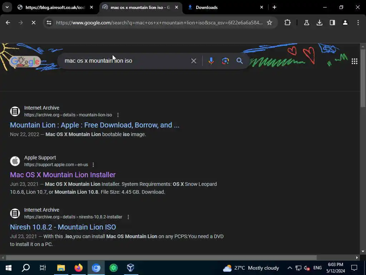Click archive.org › details › mountain-lion-iso URL
This screenshot has width=366, height=275.
[68, 115]
